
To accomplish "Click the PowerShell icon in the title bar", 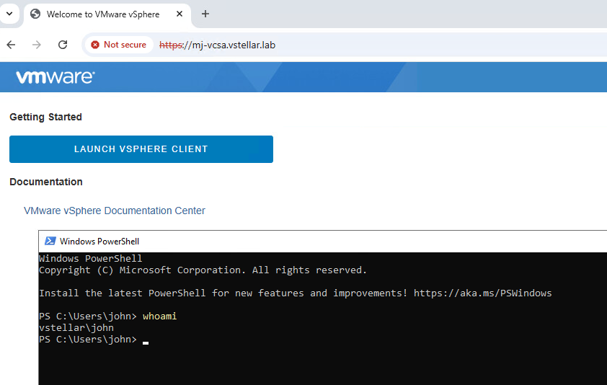I will (x=50, y=242).
